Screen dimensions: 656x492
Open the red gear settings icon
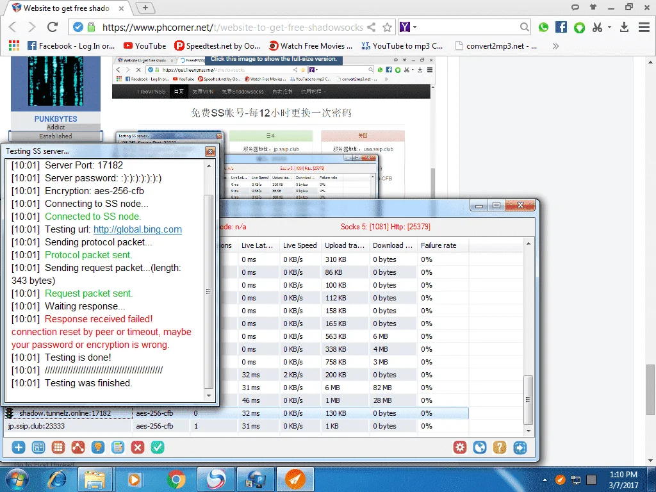point(460,447)
